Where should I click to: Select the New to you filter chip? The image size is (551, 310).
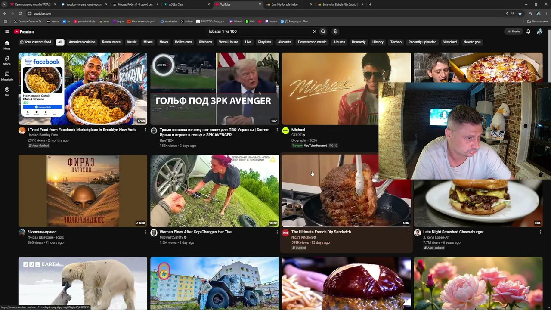pos(472,42)
